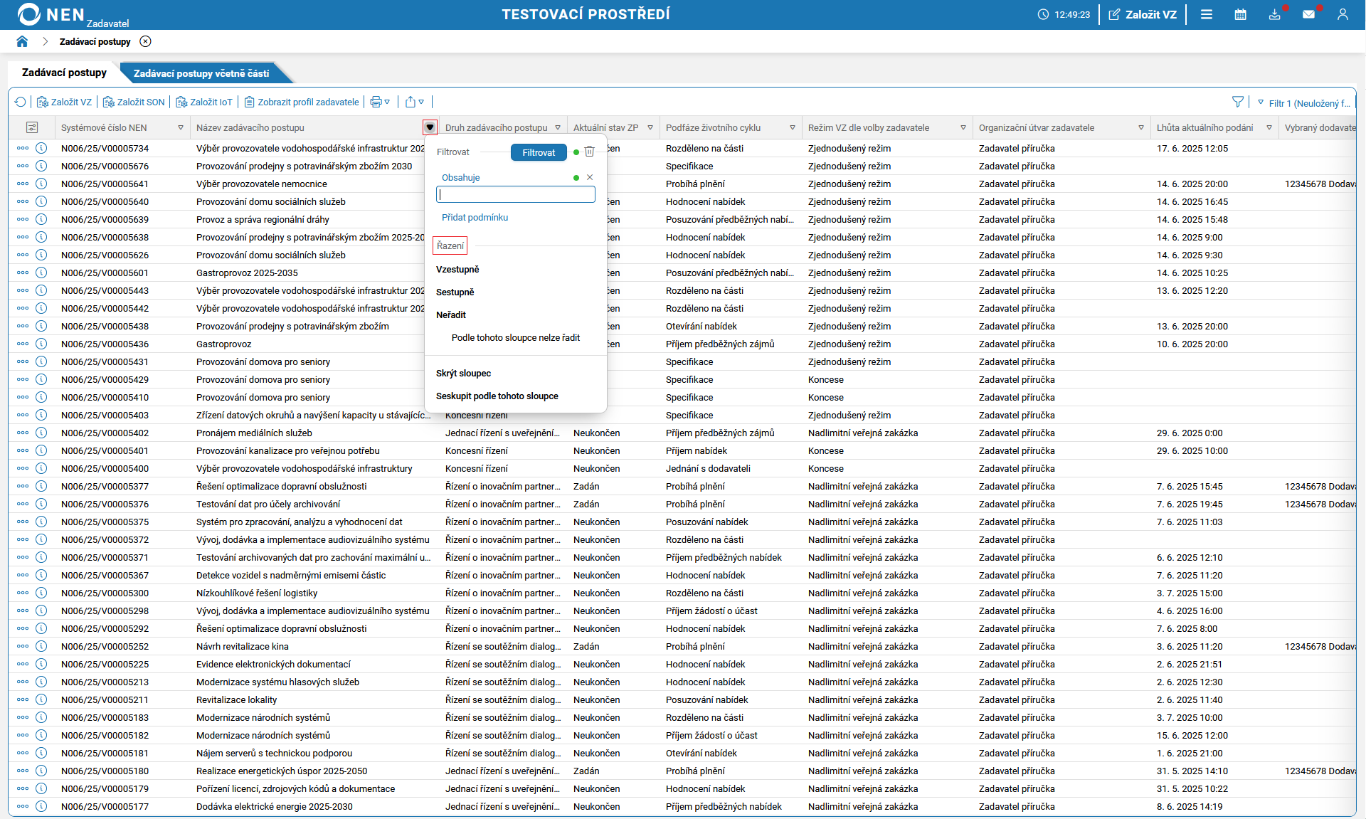The width and height of the screenshot is (1366, 819).
Task: Open the messages envelope icon
Action: pos(1308,14)
